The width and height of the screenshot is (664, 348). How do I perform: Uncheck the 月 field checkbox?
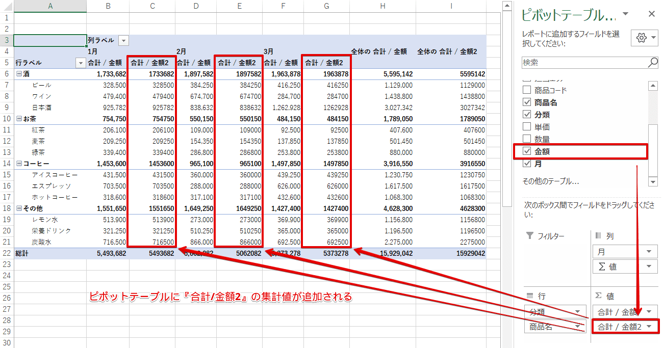click(527, 164)
